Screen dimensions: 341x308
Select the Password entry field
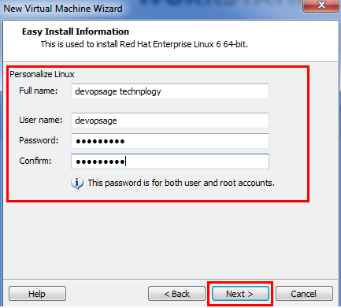(170, 141)
